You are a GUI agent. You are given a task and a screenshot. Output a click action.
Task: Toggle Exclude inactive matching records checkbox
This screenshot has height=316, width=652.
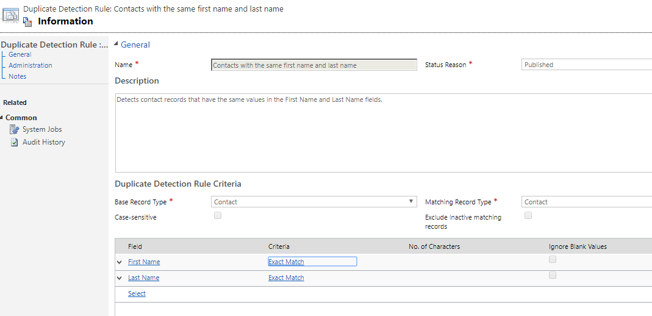pos(528,215)
